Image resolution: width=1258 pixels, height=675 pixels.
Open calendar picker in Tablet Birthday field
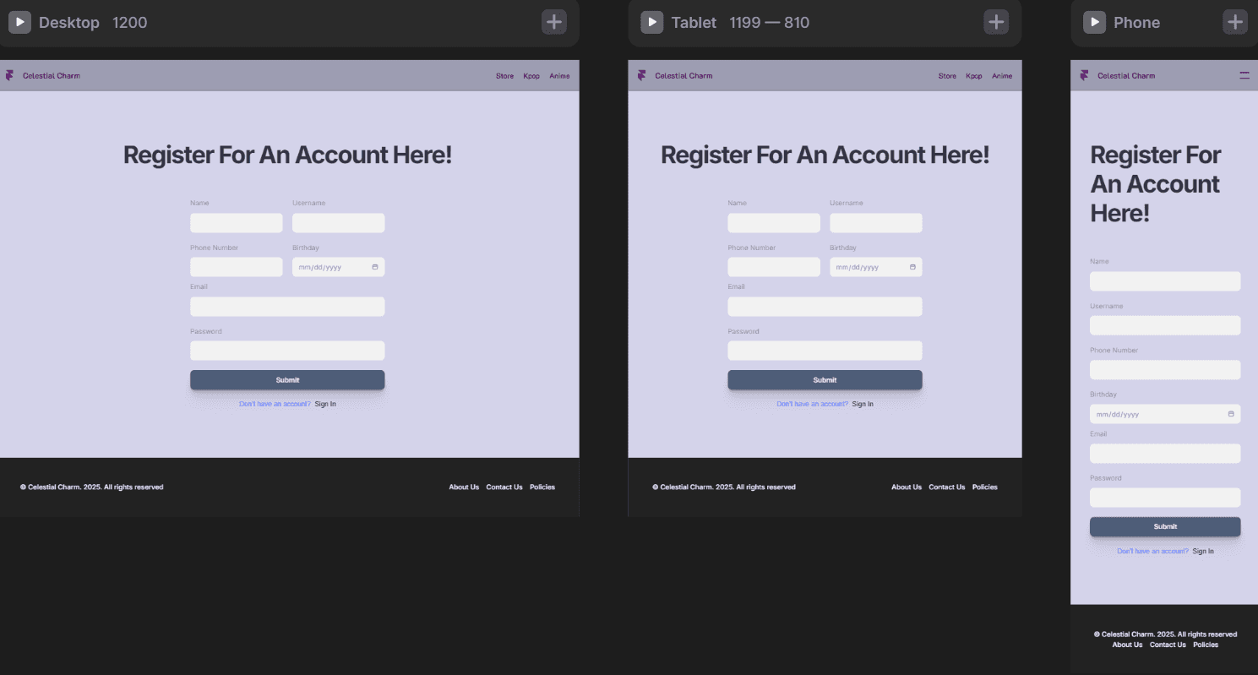tap(912, 267)
